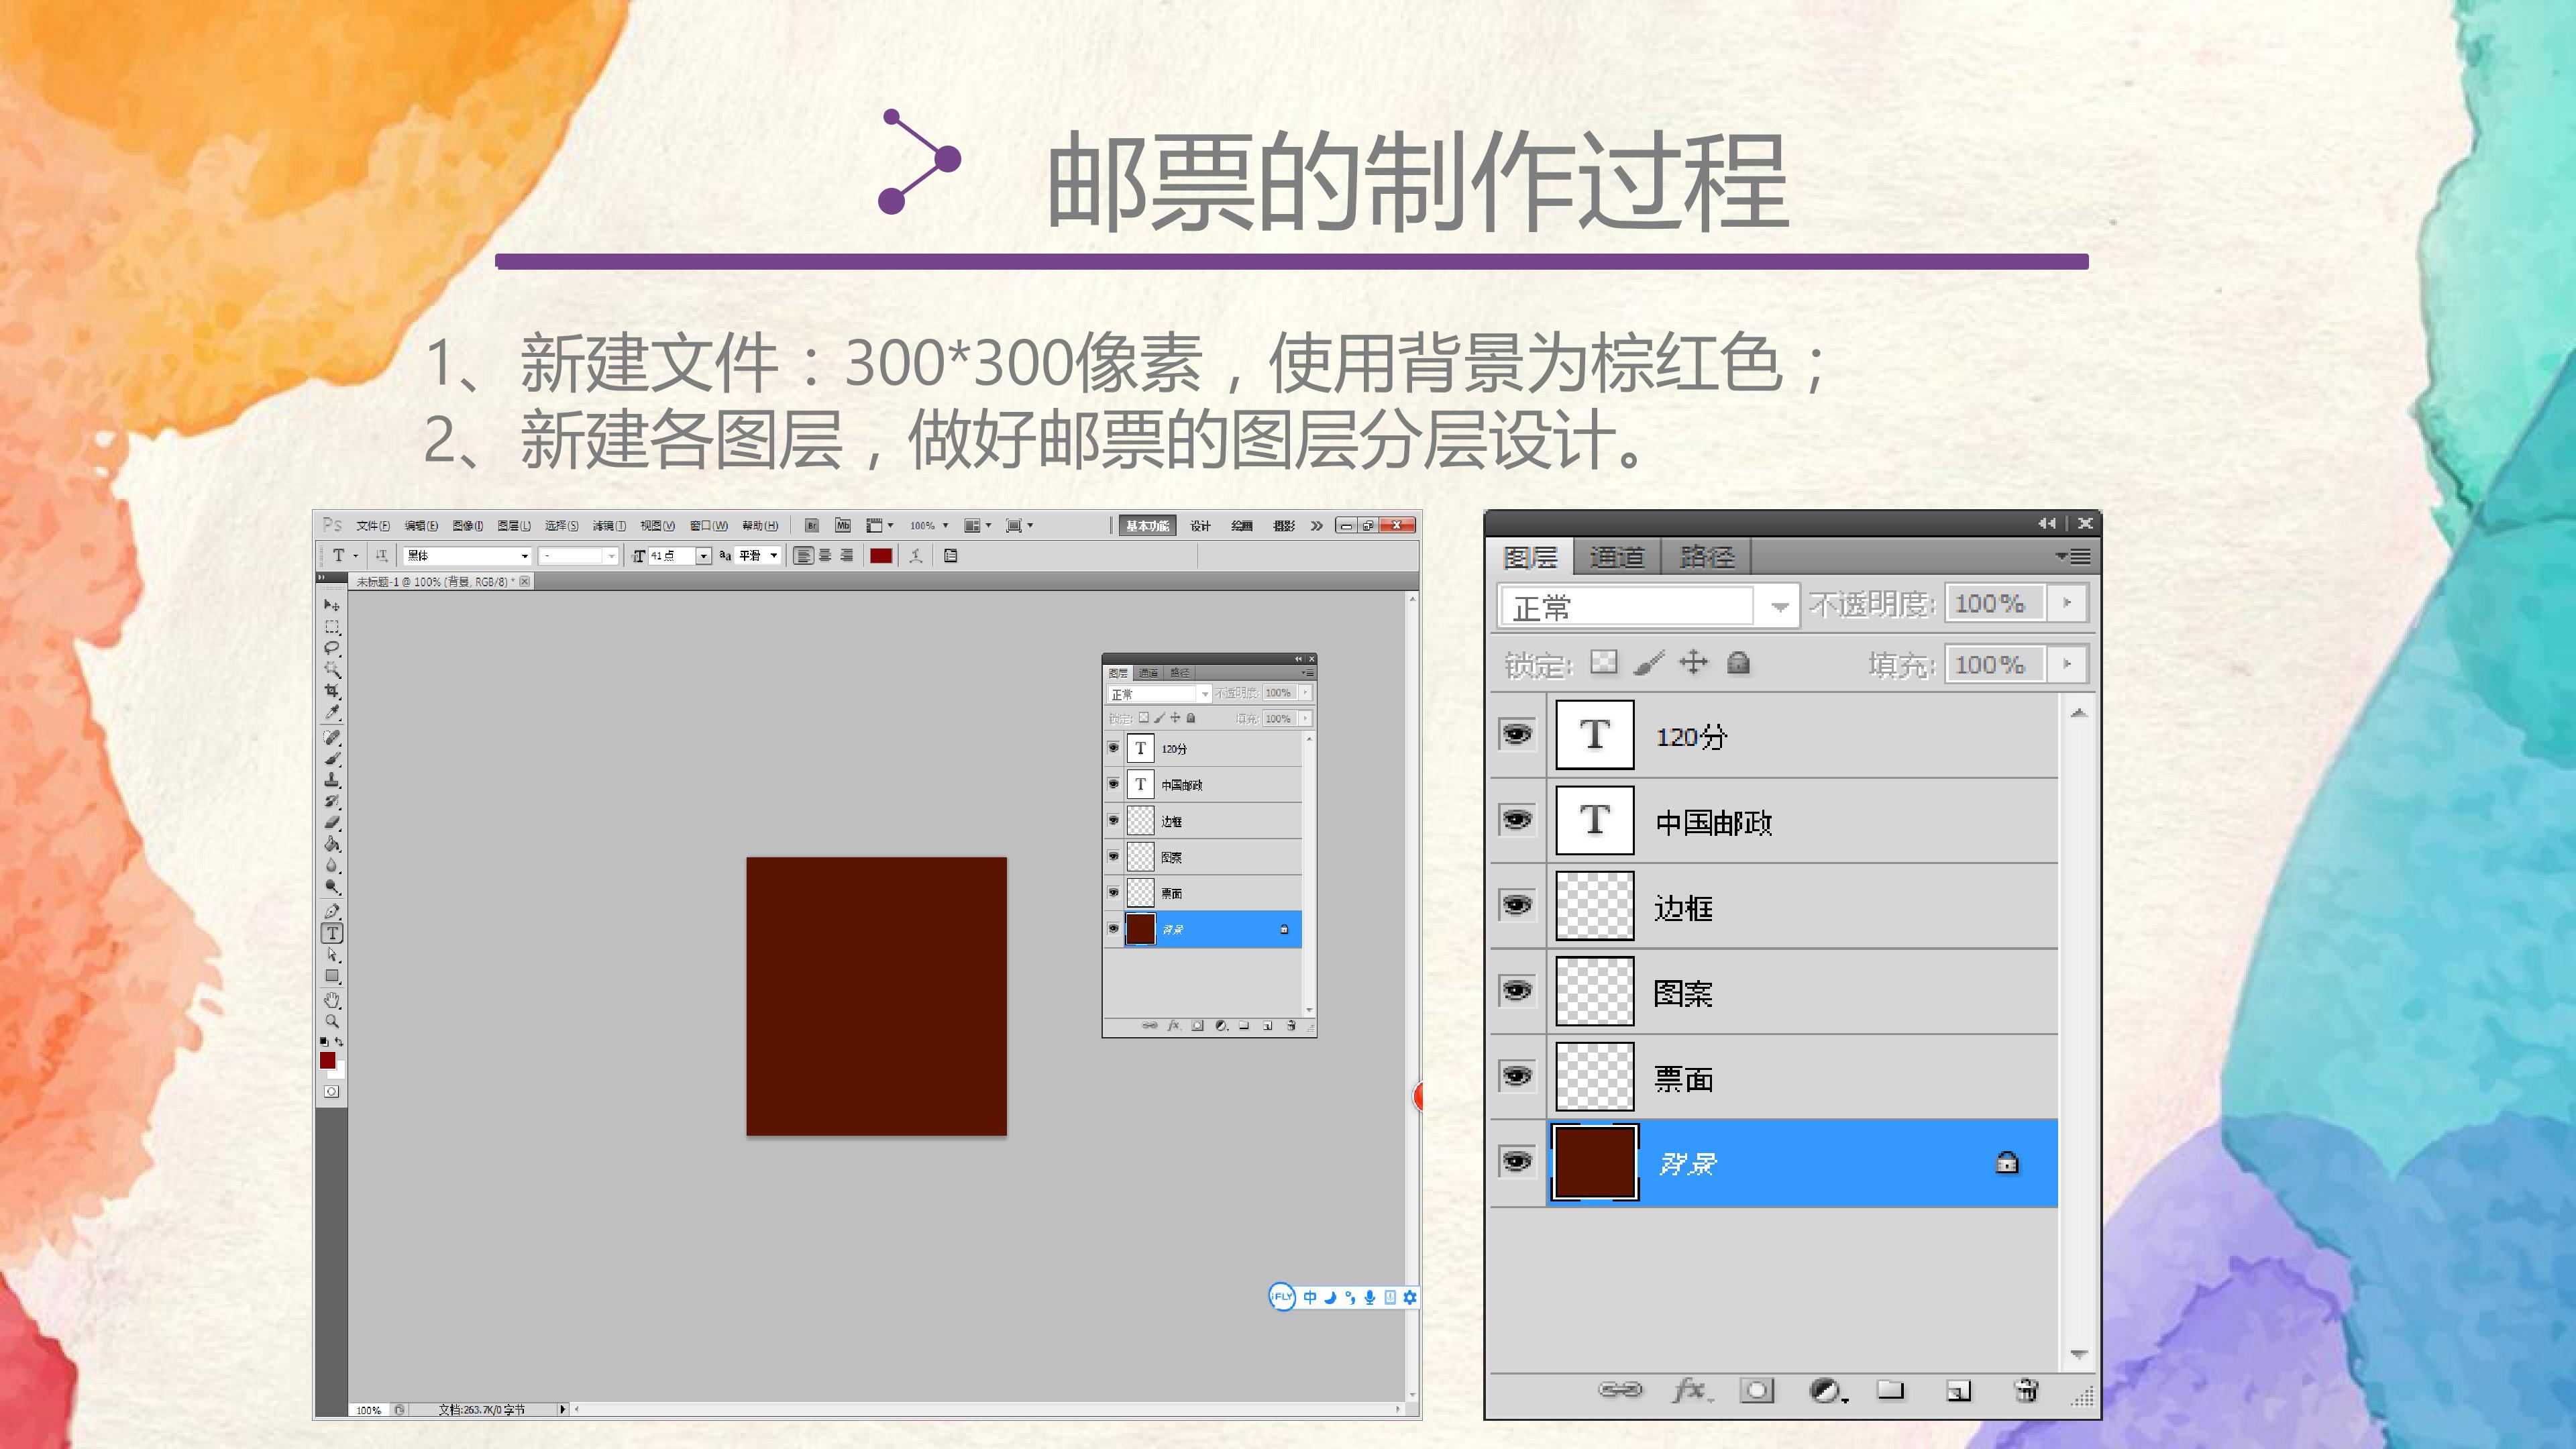Open the 滤镜(T) menu
Image resolution: width=2576 pixels, height=1449 pixels.
(609, 526)
